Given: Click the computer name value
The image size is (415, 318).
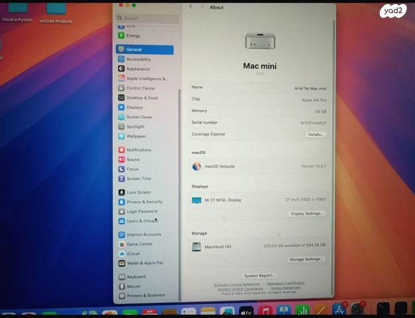Looking at the screenshot, I should click(x=310, y=89).
